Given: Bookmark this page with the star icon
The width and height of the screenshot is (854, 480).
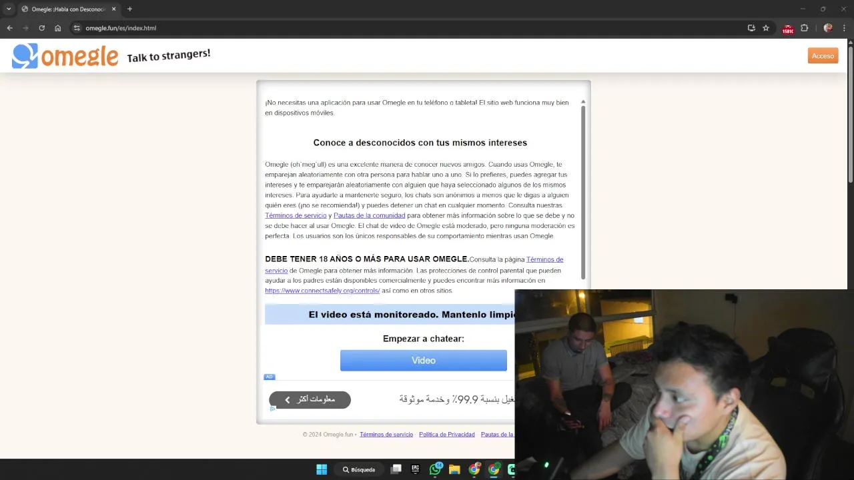Looking at the screenshot, I should click(766, 28).
